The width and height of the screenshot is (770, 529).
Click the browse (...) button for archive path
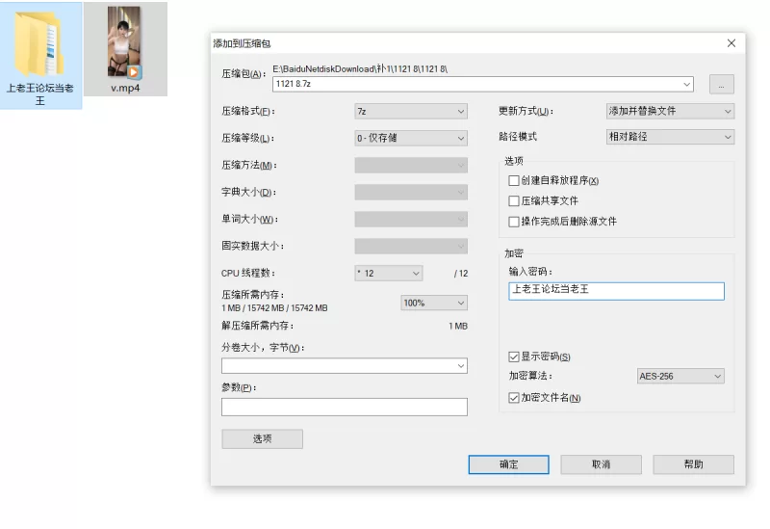(721, 84)
